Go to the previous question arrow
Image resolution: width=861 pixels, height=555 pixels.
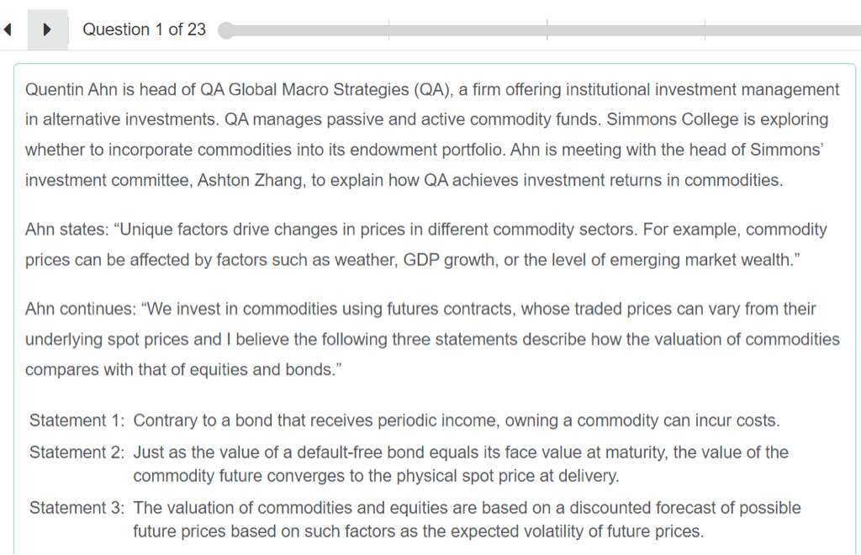pos(8,29)
